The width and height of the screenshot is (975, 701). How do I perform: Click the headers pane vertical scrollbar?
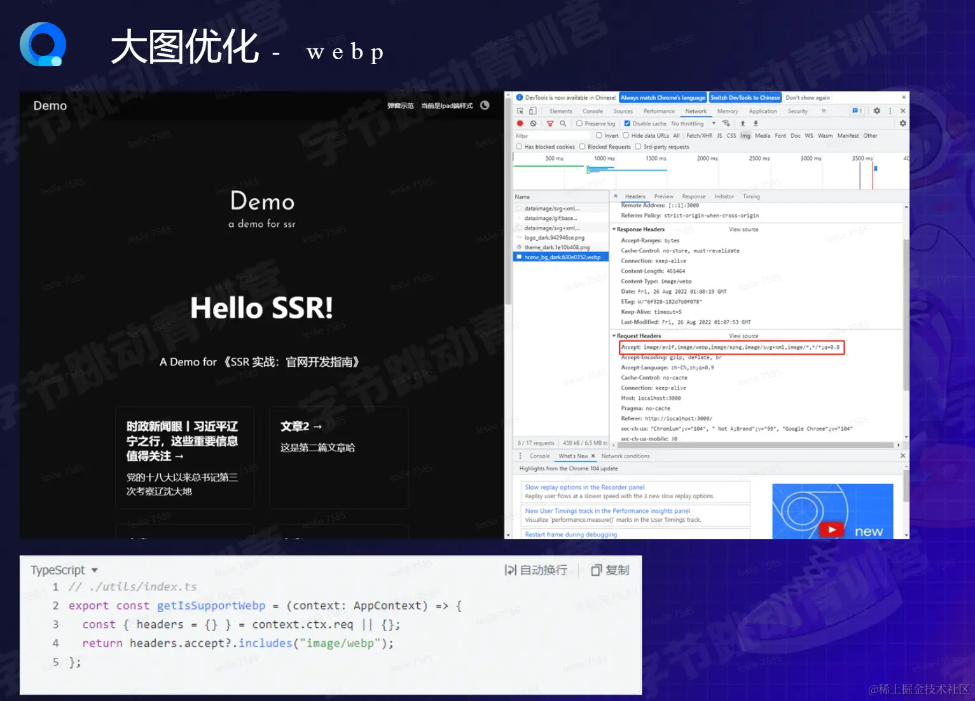906,315
